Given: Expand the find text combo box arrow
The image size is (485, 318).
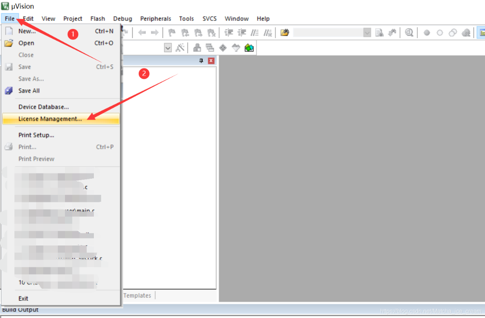Looking at the screenshot, I should click(367, 32).
